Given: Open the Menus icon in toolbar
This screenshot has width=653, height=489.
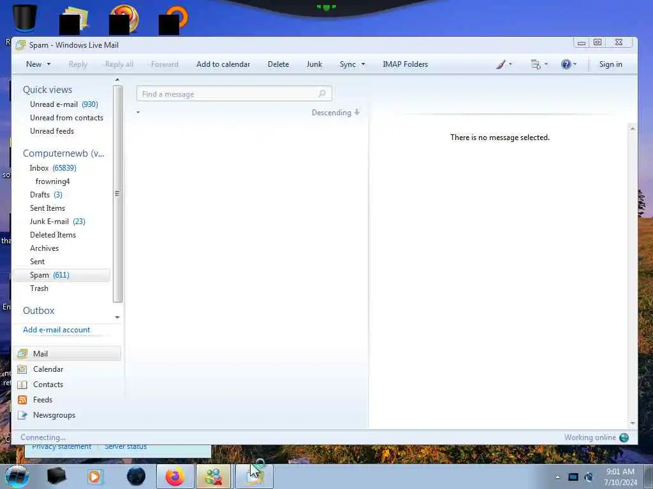Looking at the screenshot, I should pyautogui.click(x=536, y=64).
